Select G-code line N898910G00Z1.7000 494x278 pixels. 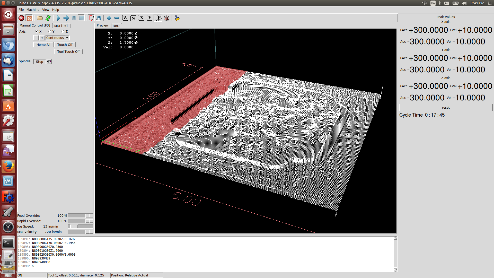[47, 250]
